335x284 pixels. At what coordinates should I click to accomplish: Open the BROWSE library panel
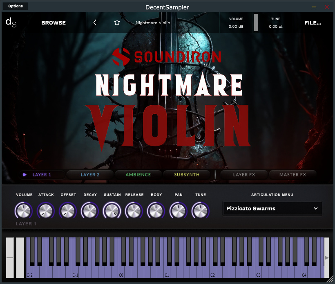[x=54, y=23]
